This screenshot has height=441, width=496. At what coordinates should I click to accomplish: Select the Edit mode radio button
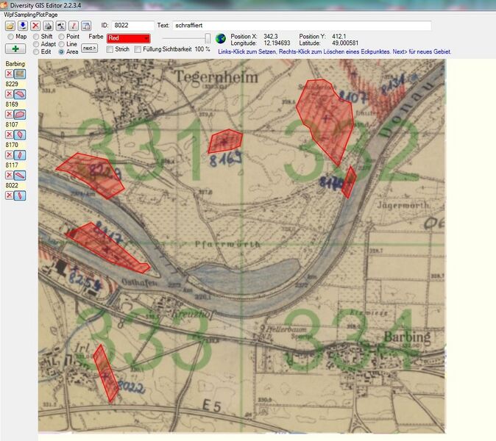tap(36, 51)
